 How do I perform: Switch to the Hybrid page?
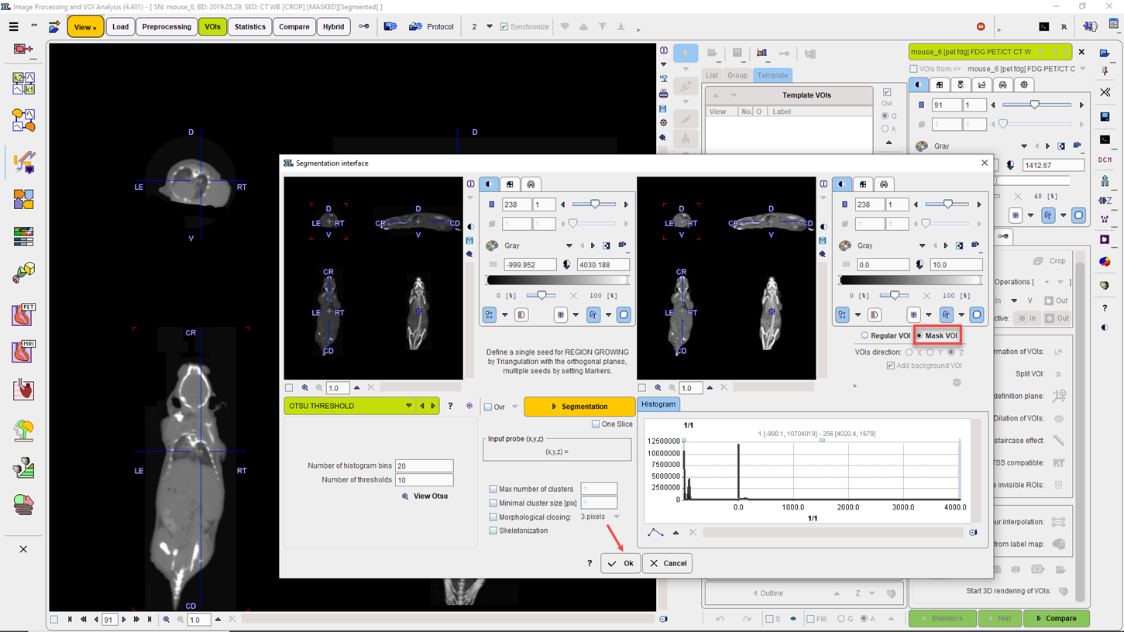[x=333, y=26]
